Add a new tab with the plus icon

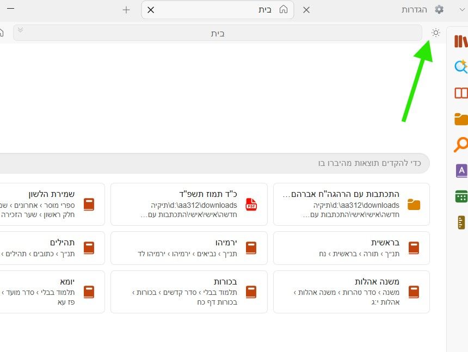click(126, 10)
